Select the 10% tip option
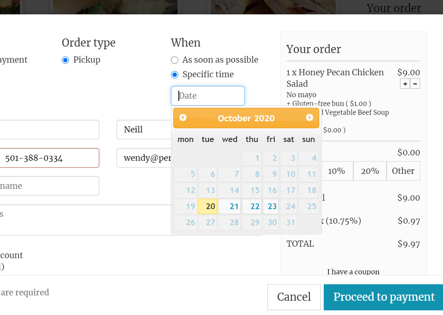 click(336, 171)
